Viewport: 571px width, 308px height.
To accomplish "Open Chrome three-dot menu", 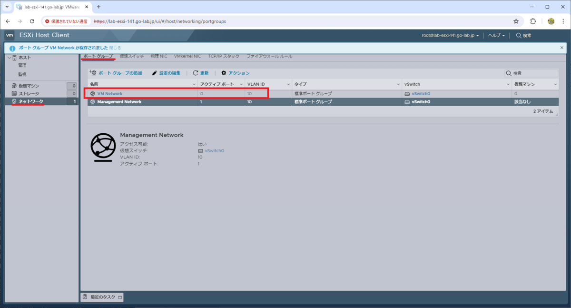I will click(x=562, y=21).
